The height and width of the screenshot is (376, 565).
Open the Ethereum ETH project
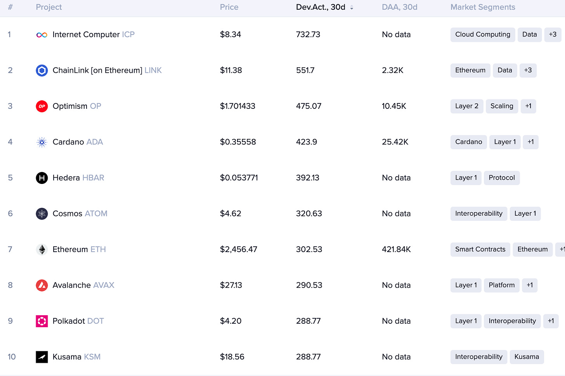coord(79,249)
